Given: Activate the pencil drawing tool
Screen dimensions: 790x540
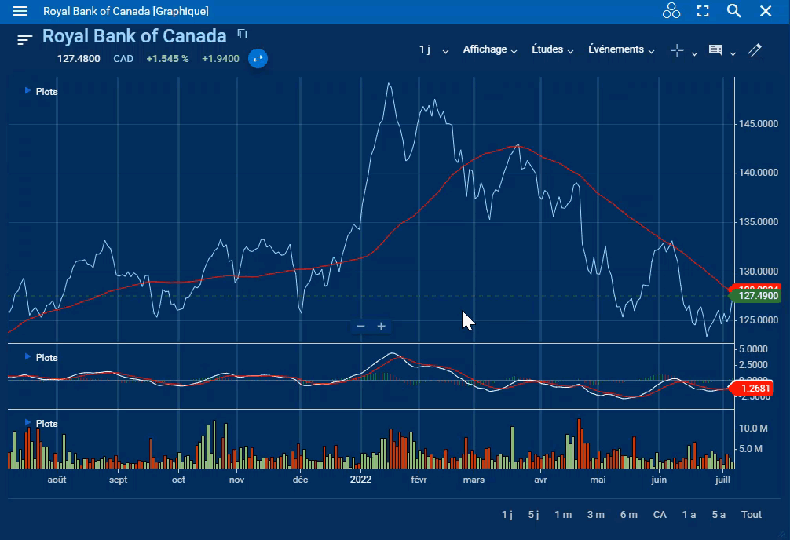Looking at the screenshot, I should [x=754, y=50].
